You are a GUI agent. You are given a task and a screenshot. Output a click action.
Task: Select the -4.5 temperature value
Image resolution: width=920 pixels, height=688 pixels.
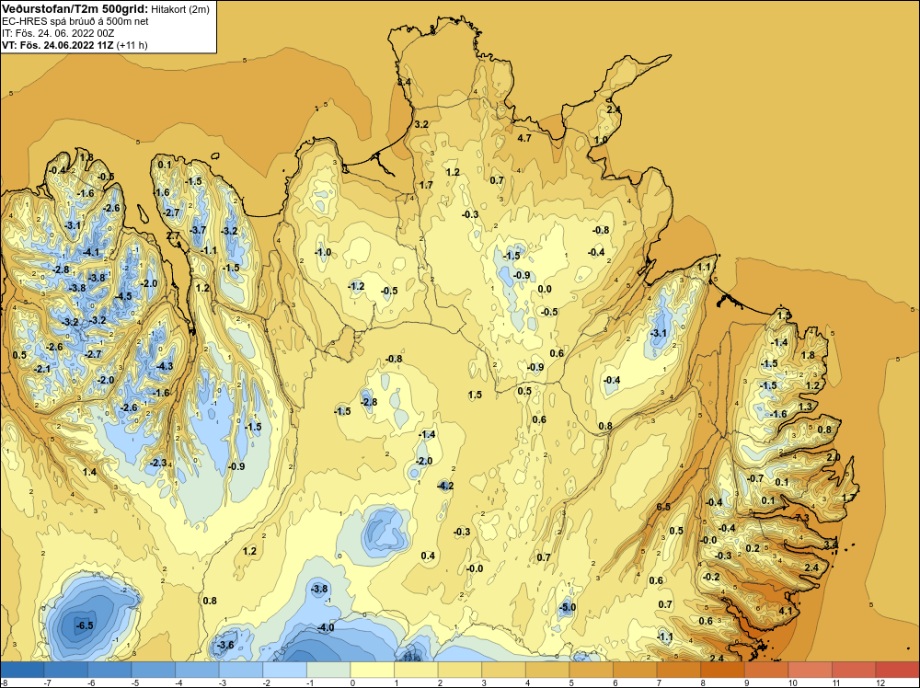123,296
